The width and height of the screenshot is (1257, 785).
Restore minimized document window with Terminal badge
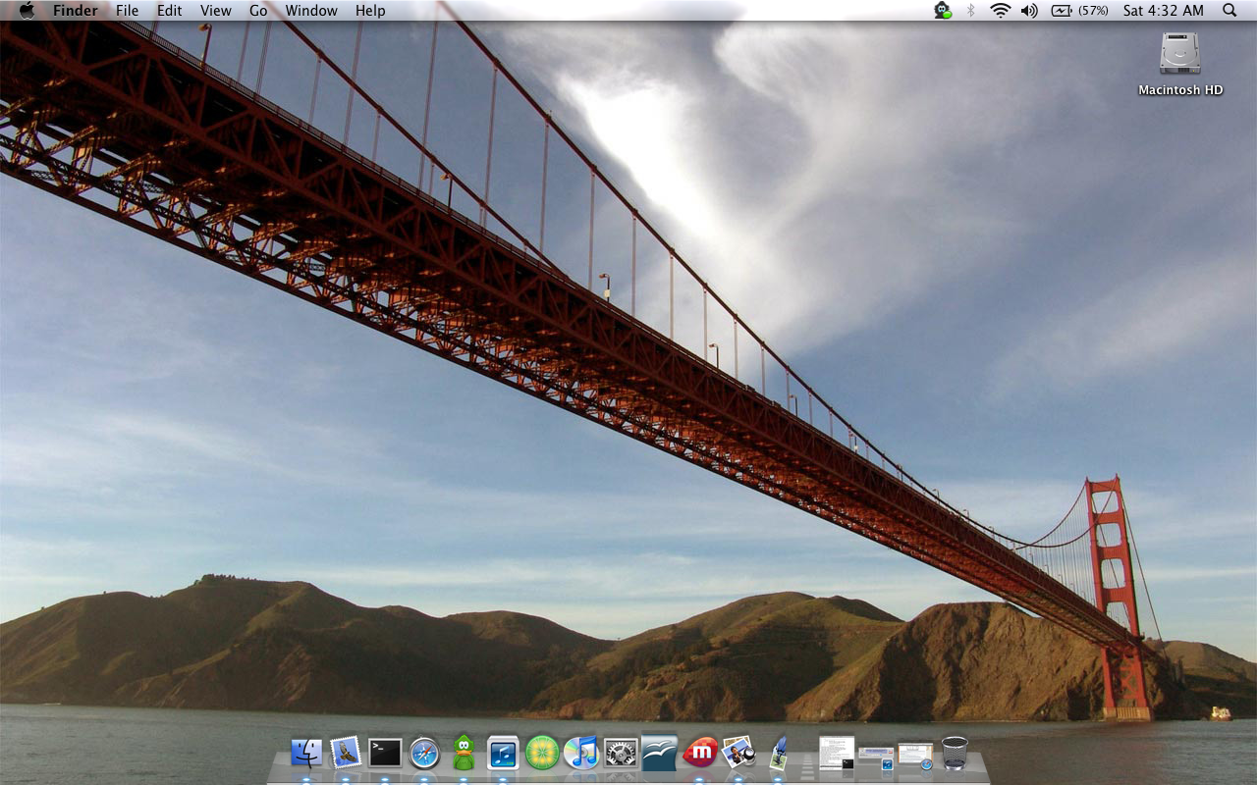pos(837,753)
